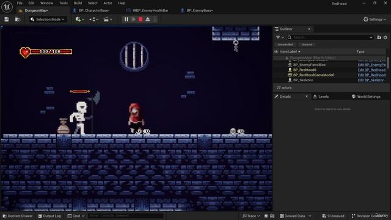Open the cinematics clapperboard icon
Image resolution: width=391 pixels, height=220 pixels.
[106, 19]
